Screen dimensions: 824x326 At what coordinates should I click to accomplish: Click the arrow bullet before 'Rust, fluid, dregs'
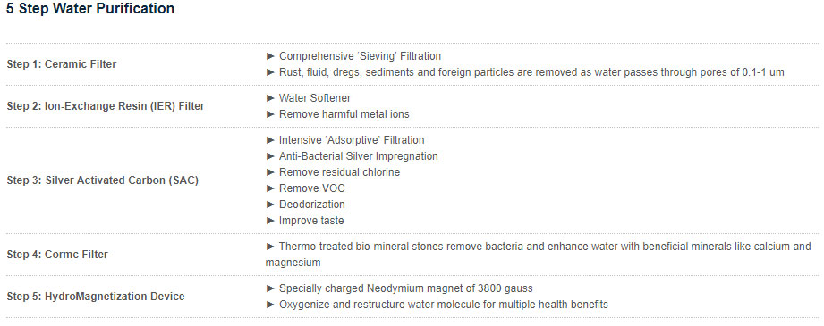pyautogui.click(x=270, y=72)
